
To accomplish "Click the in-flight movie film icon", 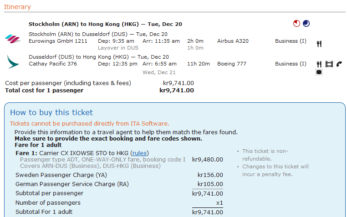I will (x=329, y=64).
